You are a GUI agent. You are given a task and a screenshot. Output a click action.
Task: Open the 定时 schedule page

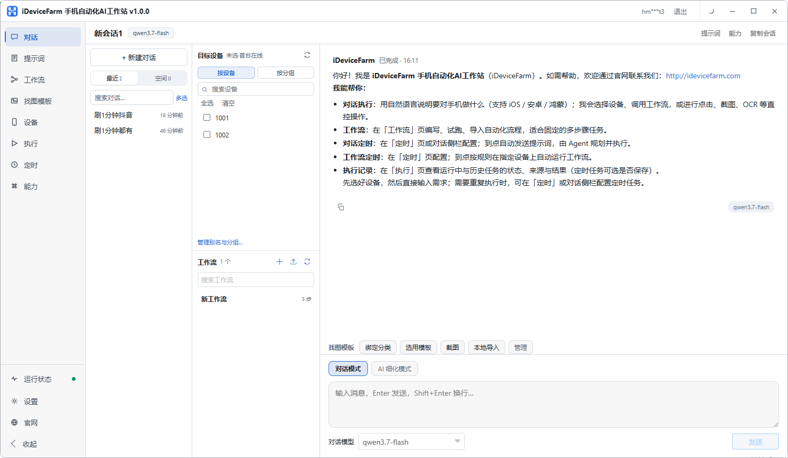pyautogui.click(x=43, y=165)
